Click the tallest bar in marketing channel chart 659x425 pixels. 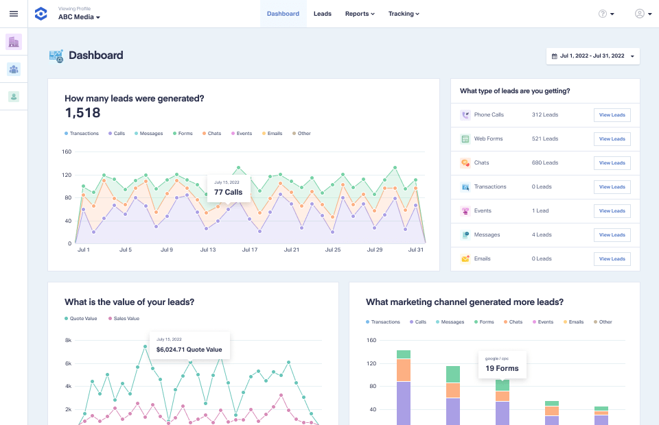(404, 388)
